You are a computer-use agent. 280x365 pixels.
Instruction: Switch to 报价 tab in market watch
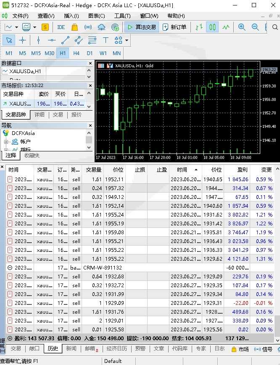77,114
